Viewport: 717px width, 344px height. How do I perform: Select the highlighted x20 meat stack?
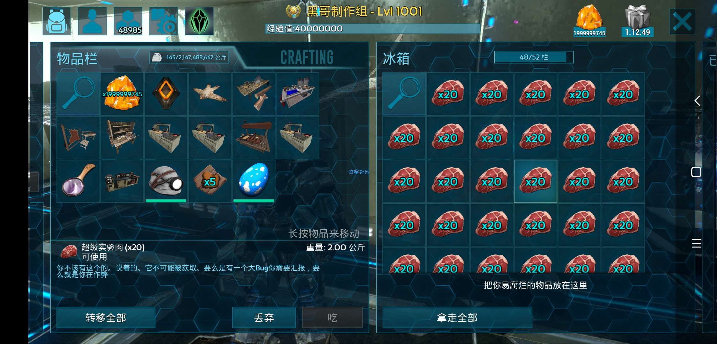pyautogui.click(x=536, y=181)
